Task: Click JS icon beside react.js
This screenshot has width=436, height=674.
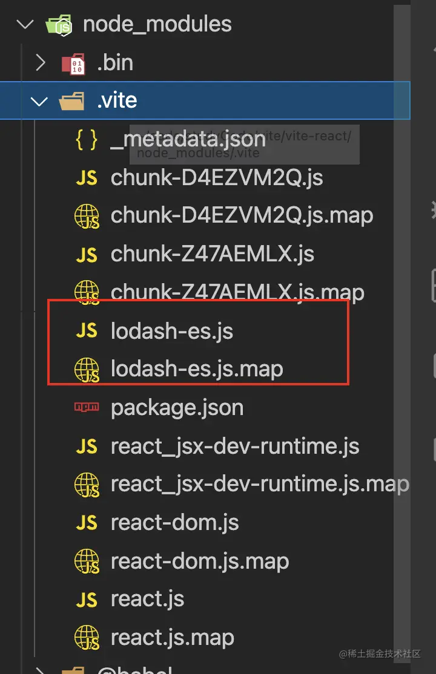Action: tap(87, 600)
